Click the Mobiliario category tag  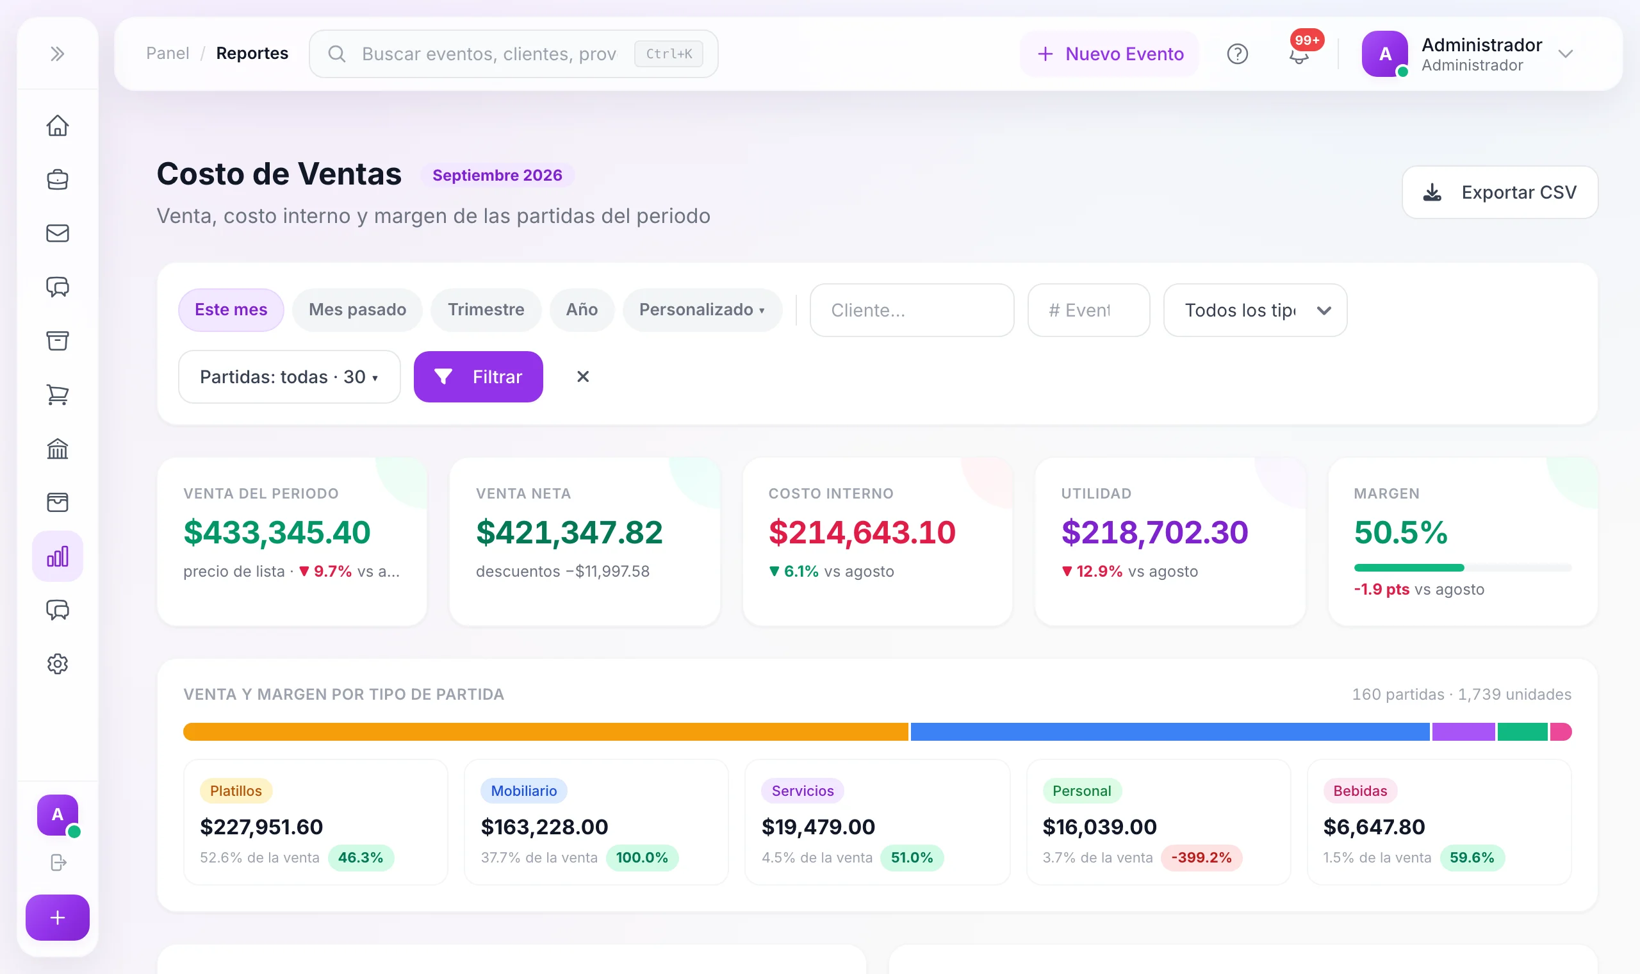pyautogui.click(x=523, y=791)
